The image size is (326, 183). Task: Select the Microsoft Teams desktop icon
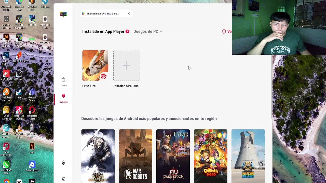click(32, 95)
